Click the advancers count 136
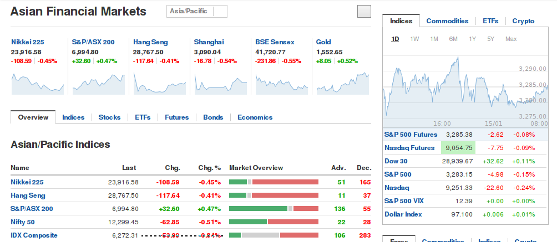 point(340,209)
